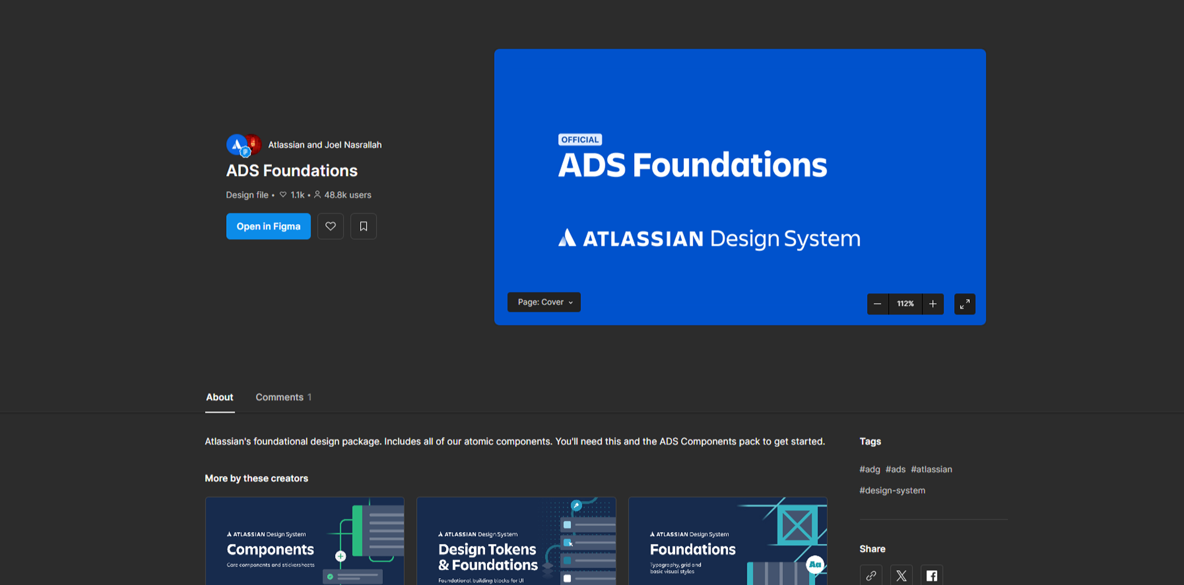Viewport: 1184px width, 585px height.
Task: Switch to the Comments tab
Action: click(283, 397)
